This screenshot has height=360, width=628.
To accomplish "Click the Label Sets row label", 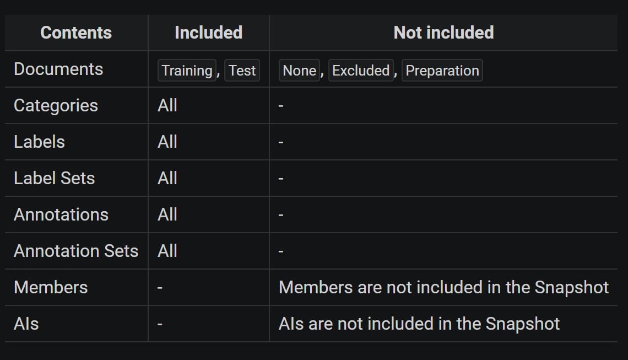I will [x=55, y=179].
